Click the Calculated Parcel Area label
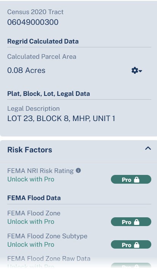 [42, 57]
